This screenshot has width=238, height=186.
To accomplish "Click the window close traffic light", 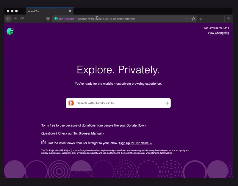I will (x=8, y=11).
